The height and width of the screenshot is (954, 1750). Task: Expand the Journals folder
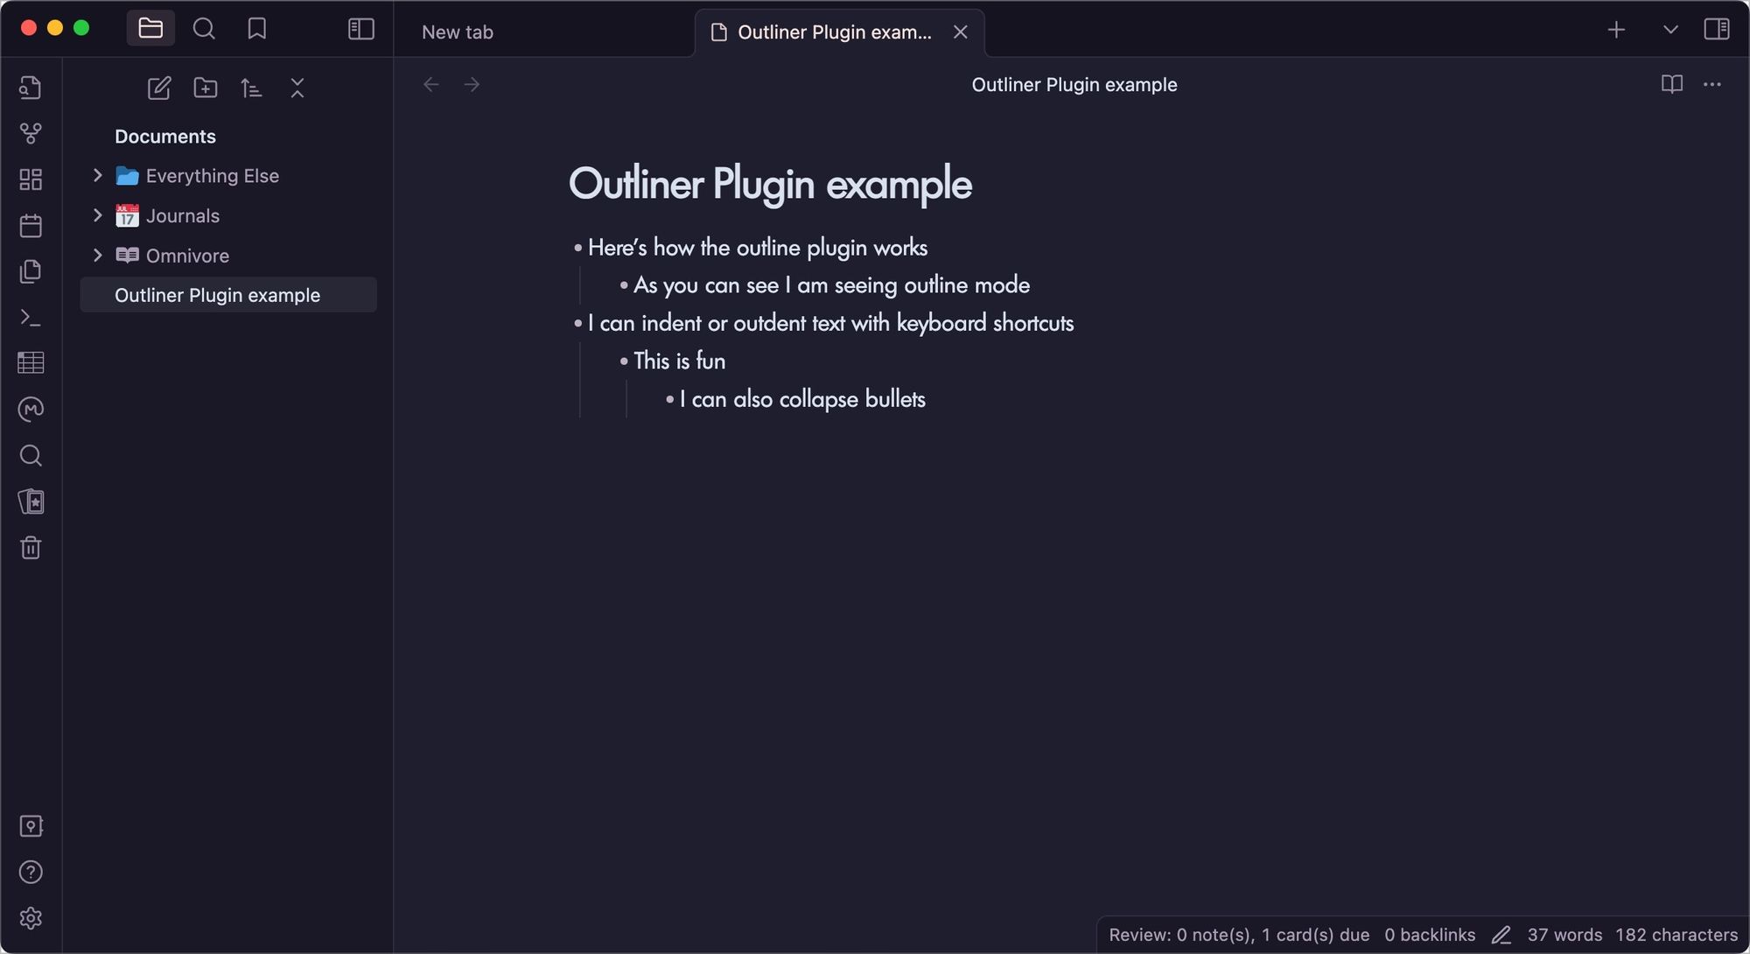tap(97, 215)
